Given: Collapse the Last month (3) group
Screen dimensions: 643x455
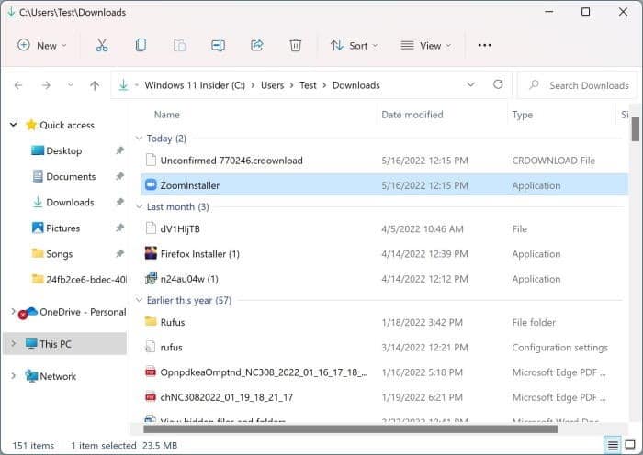Looking at the screenshot, I should [139, 206].
